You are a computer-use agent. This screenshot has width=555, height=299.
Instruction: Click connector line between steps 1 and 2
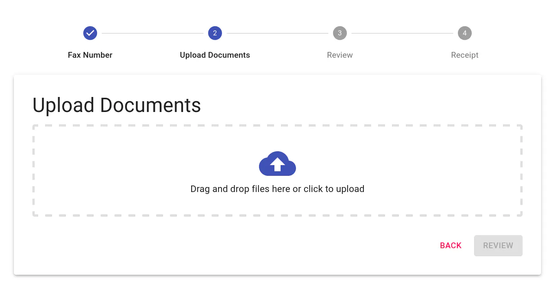153,33
